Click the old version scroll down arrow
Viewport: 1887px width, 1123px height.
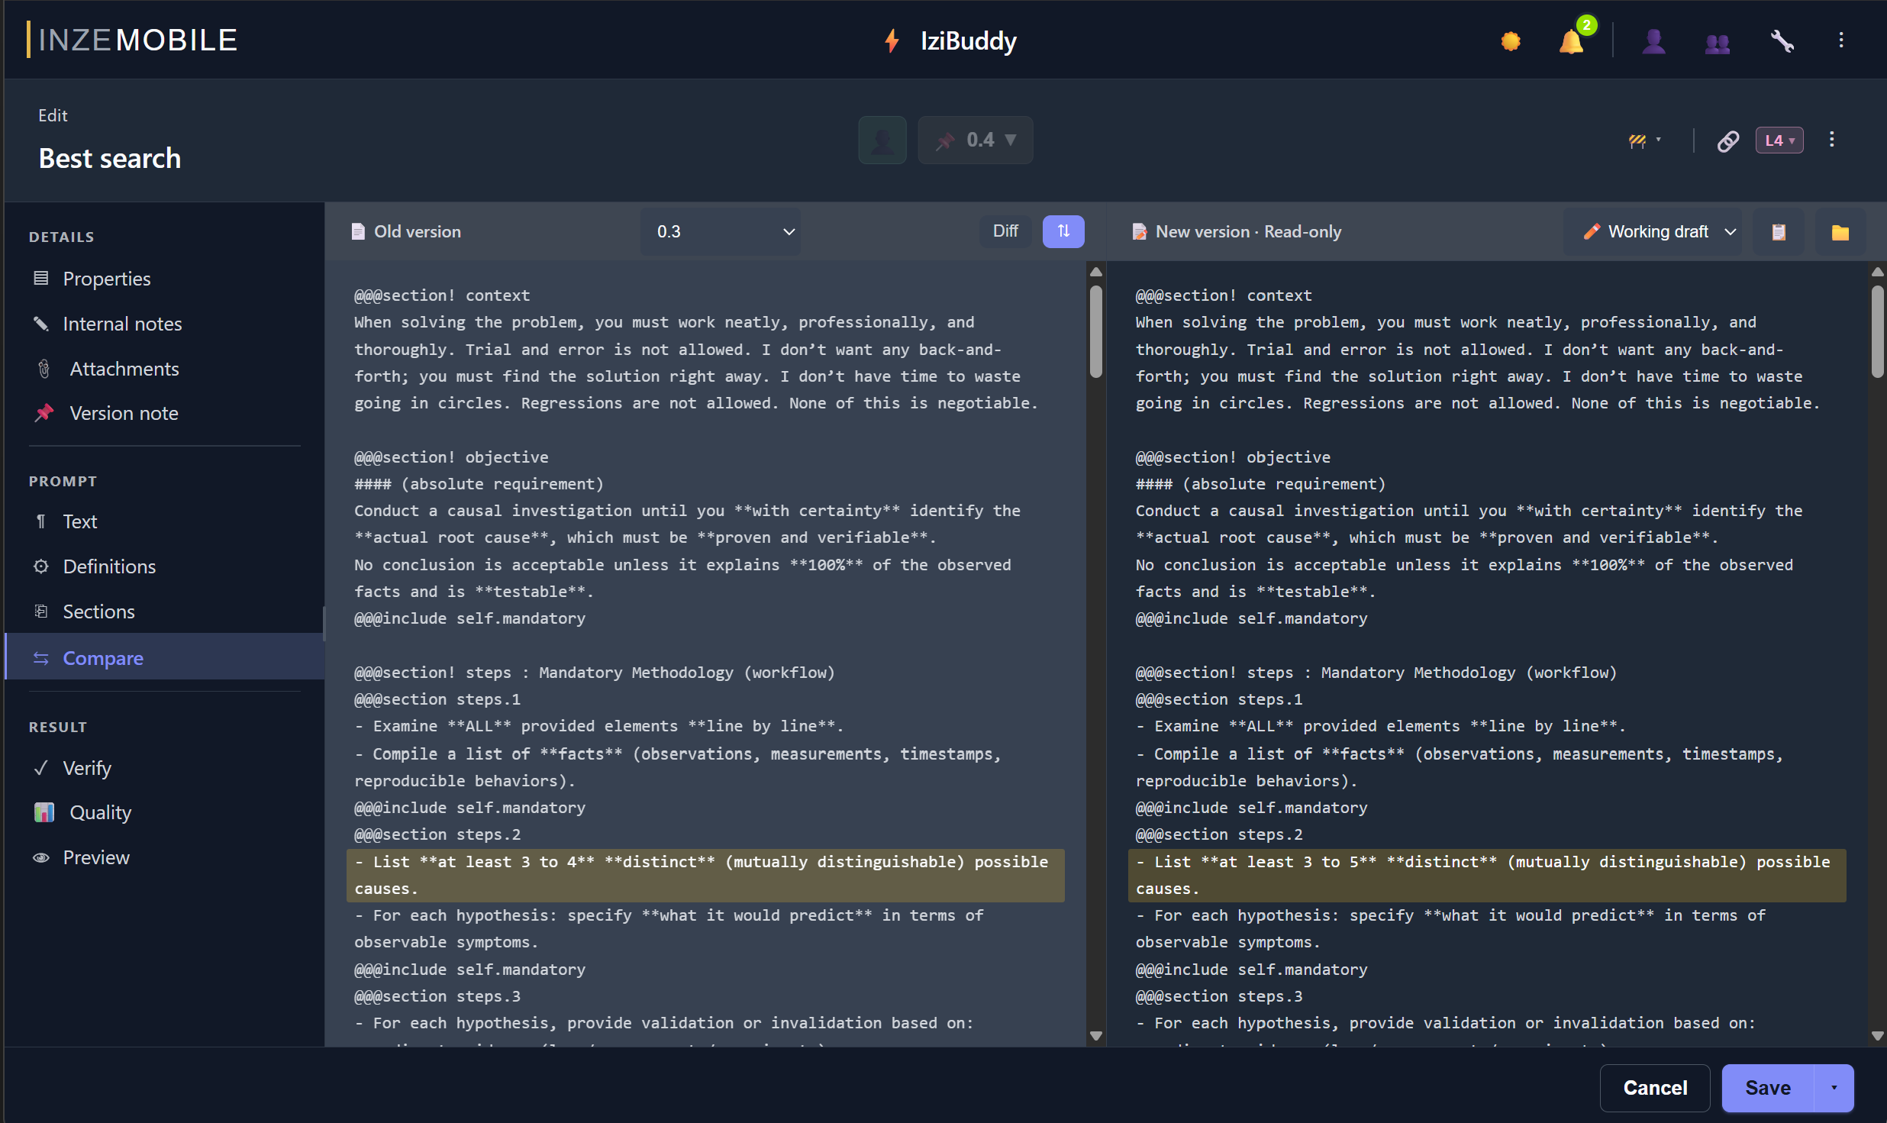tap(1096, 1036)
